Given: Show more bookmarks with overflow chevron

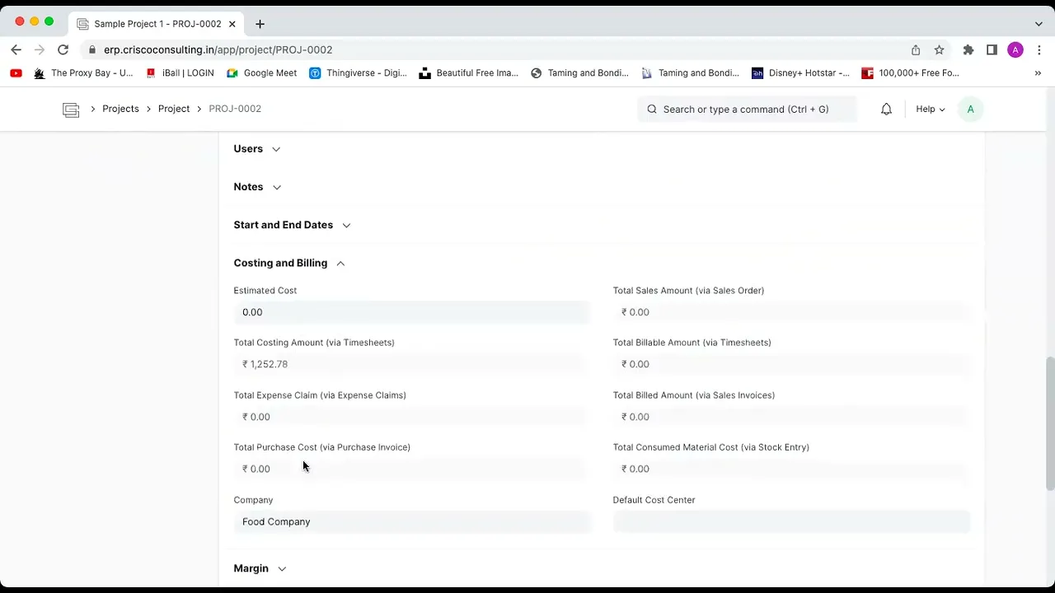Looking at the screenshot, I should (x=1038, y=72).
